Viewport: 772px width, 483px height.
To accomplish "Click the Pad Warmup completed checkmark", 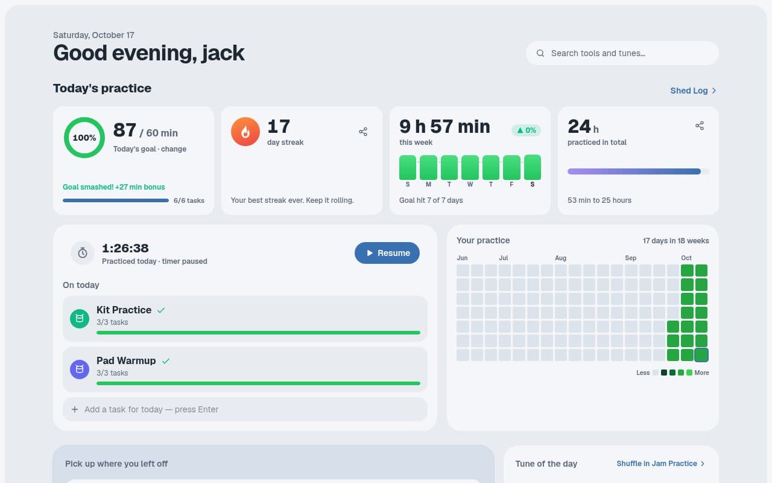I will 166,360.
